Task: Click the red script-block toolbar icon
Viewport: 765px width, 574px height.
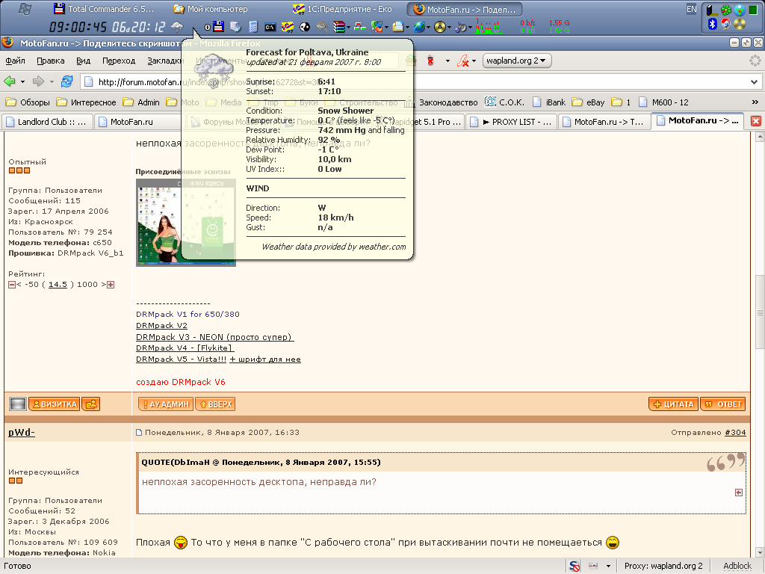Action: 462,61
